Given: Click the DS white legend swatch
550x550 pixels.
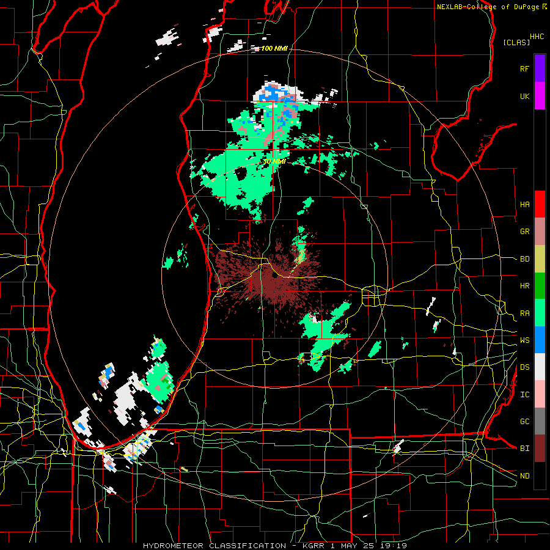Looking at the screenshot, I should (540, 367).
